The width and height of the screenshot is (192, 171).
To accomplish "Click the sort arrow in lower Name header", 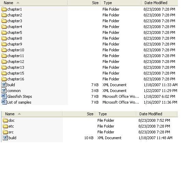I will [x=19, y=114].
